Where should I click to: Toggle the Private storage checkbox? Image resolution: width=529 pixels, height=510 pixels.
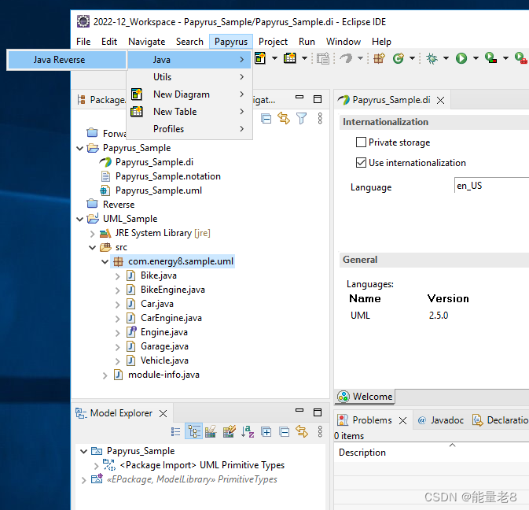[361, 142]
